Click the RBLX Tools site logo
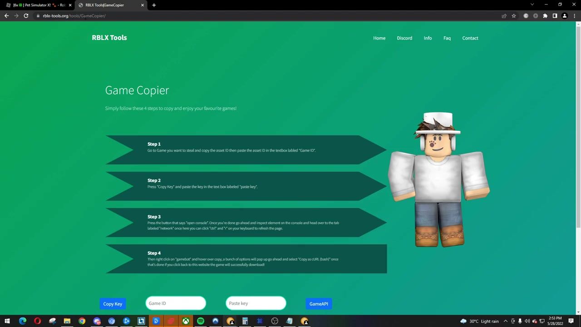The image size is (581, 327). click(109, 38)
